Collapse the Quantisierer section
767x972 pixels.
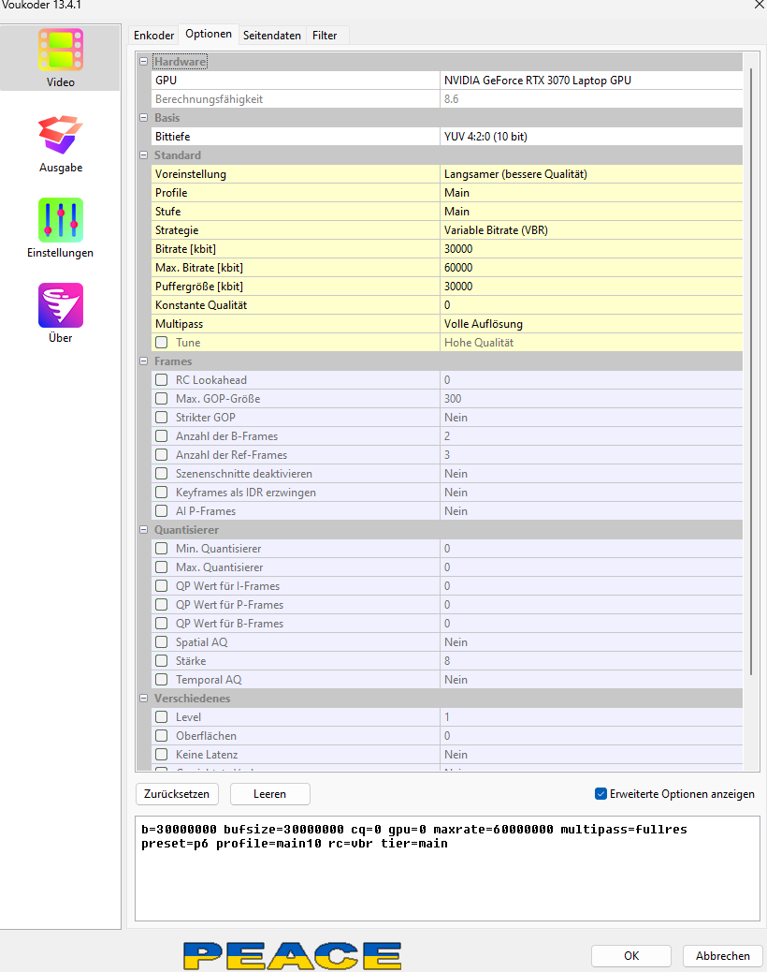point(144,530)
